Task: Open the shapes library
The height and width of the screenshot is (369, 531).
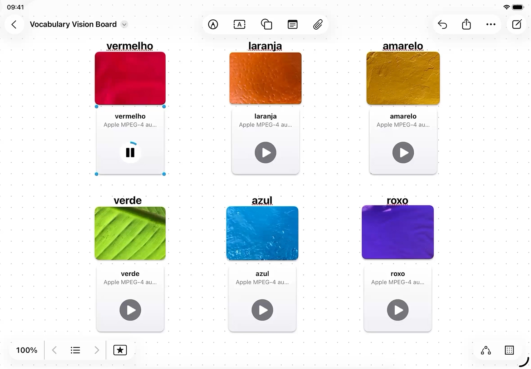Action: [x=266, y=24]
